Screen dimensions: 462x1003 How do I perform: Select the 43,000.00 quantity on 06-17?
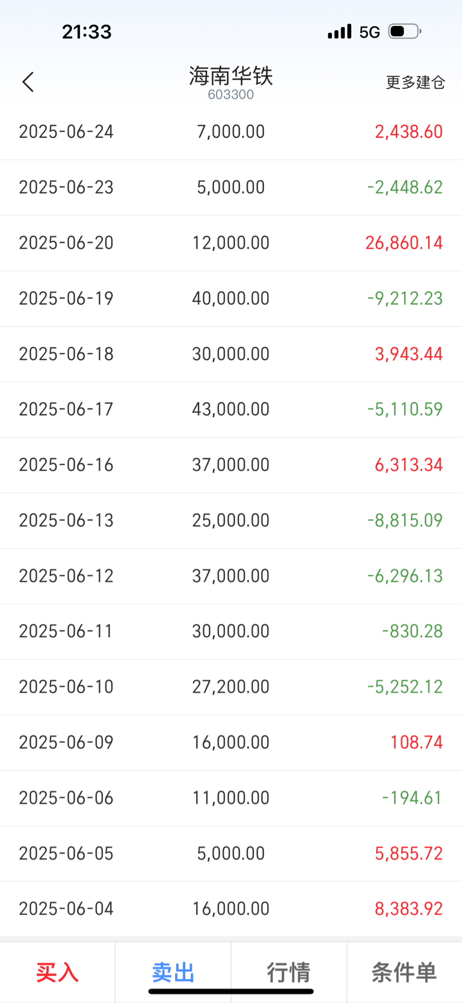[x=231, y=409]
